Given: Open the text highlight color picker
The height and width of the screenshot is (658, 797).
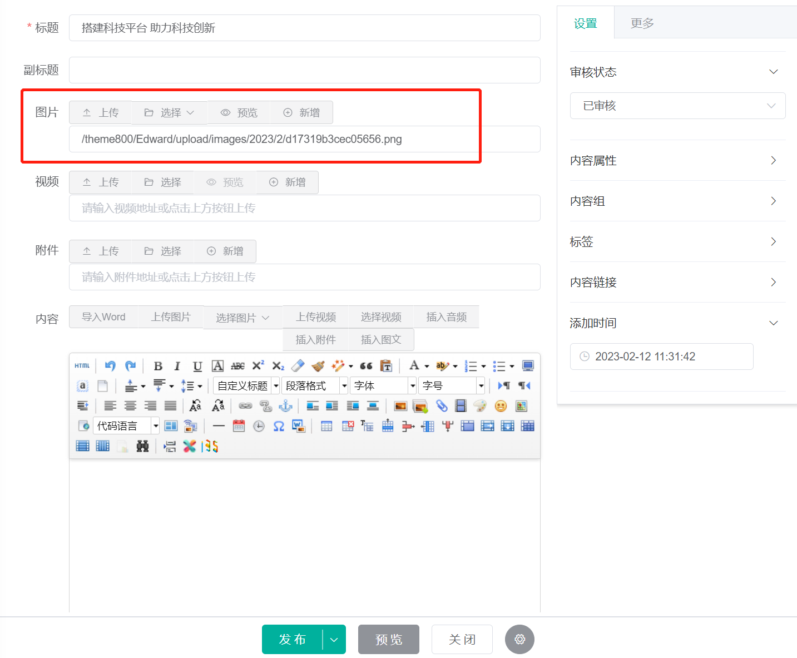Looking at the screenshot, I should 442,366.
